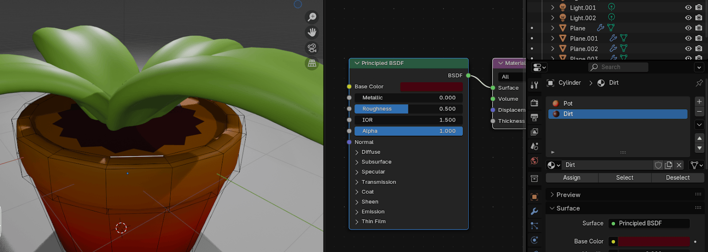This screenshot has width=708, height=252.
Task: Click the zoom magnifier icon in viewport
Action: click(312, 17)
